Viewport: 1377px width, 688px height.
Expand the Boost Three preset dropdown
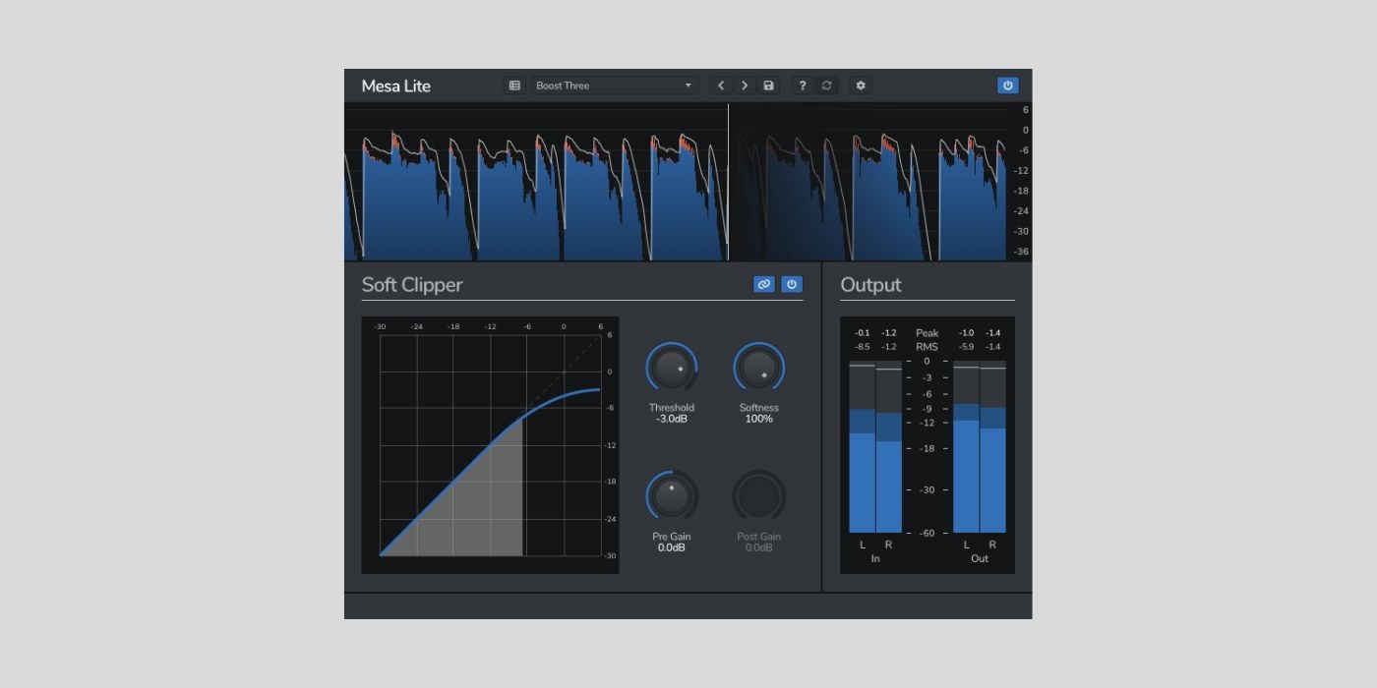click(x=615, y=86)
